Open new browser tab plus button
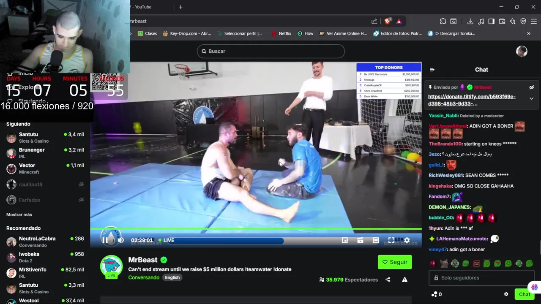 coord(180,7)
